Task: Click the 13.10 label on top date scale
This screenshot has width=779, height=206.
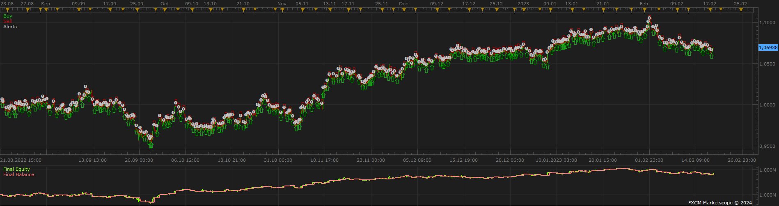Action: (x=210, y=4)
